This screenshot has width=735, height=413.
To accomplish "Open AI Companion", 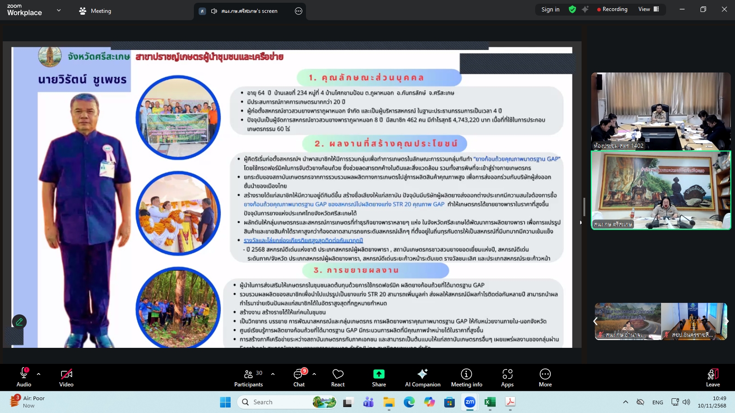I will tap(422, 378).
